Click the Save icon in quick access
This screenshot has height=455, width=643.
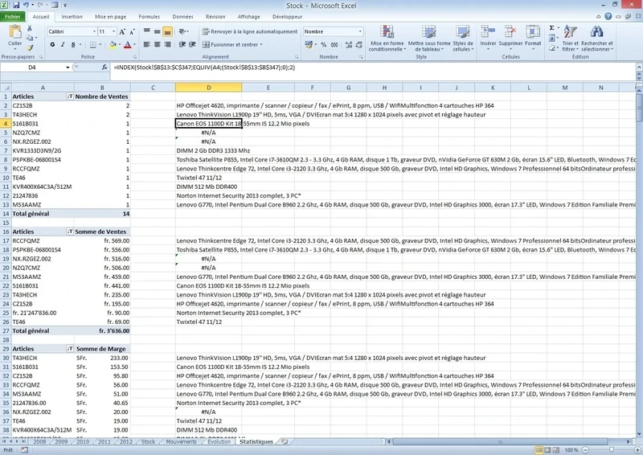click(x=16, y=6)
